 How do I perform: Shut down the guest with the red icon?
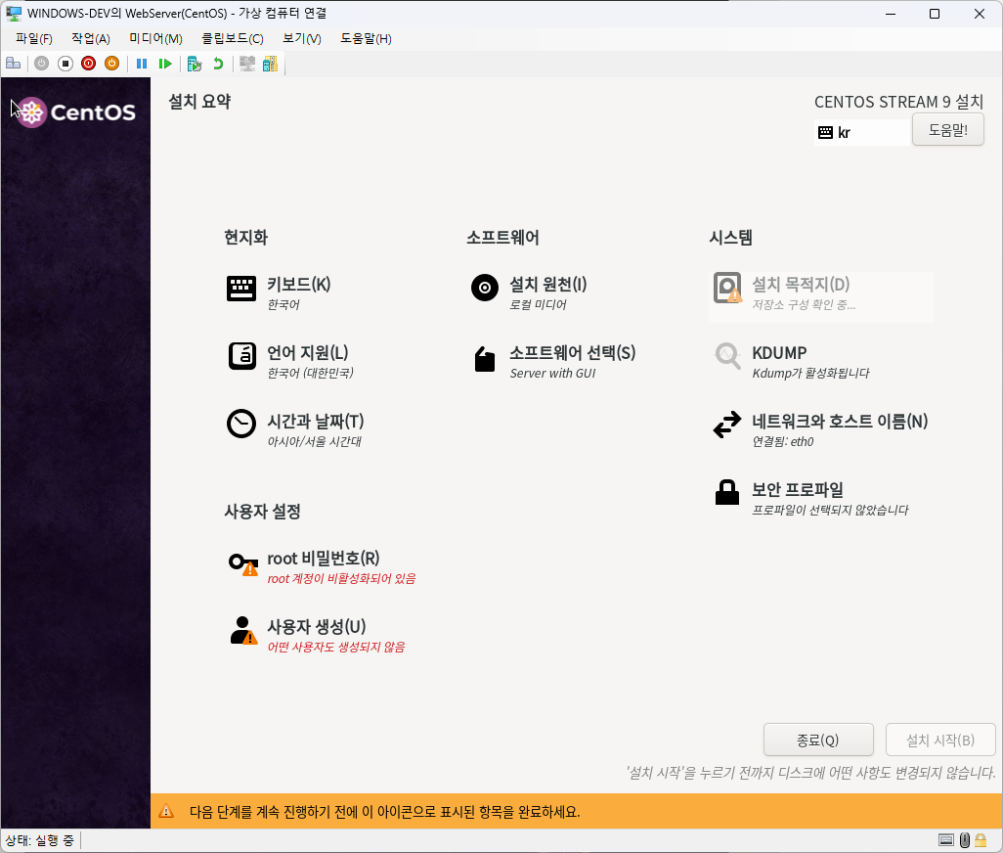[x=88, y=63]
